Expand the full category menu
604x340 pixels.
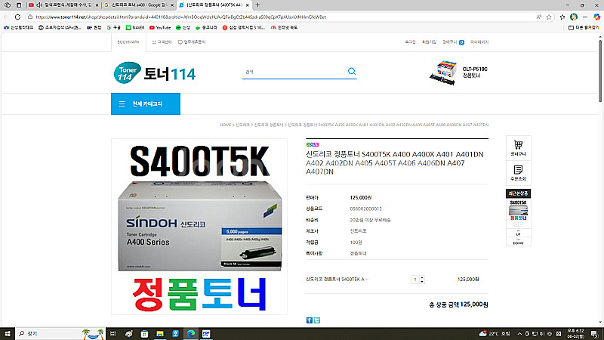click(x=146, y=104)
